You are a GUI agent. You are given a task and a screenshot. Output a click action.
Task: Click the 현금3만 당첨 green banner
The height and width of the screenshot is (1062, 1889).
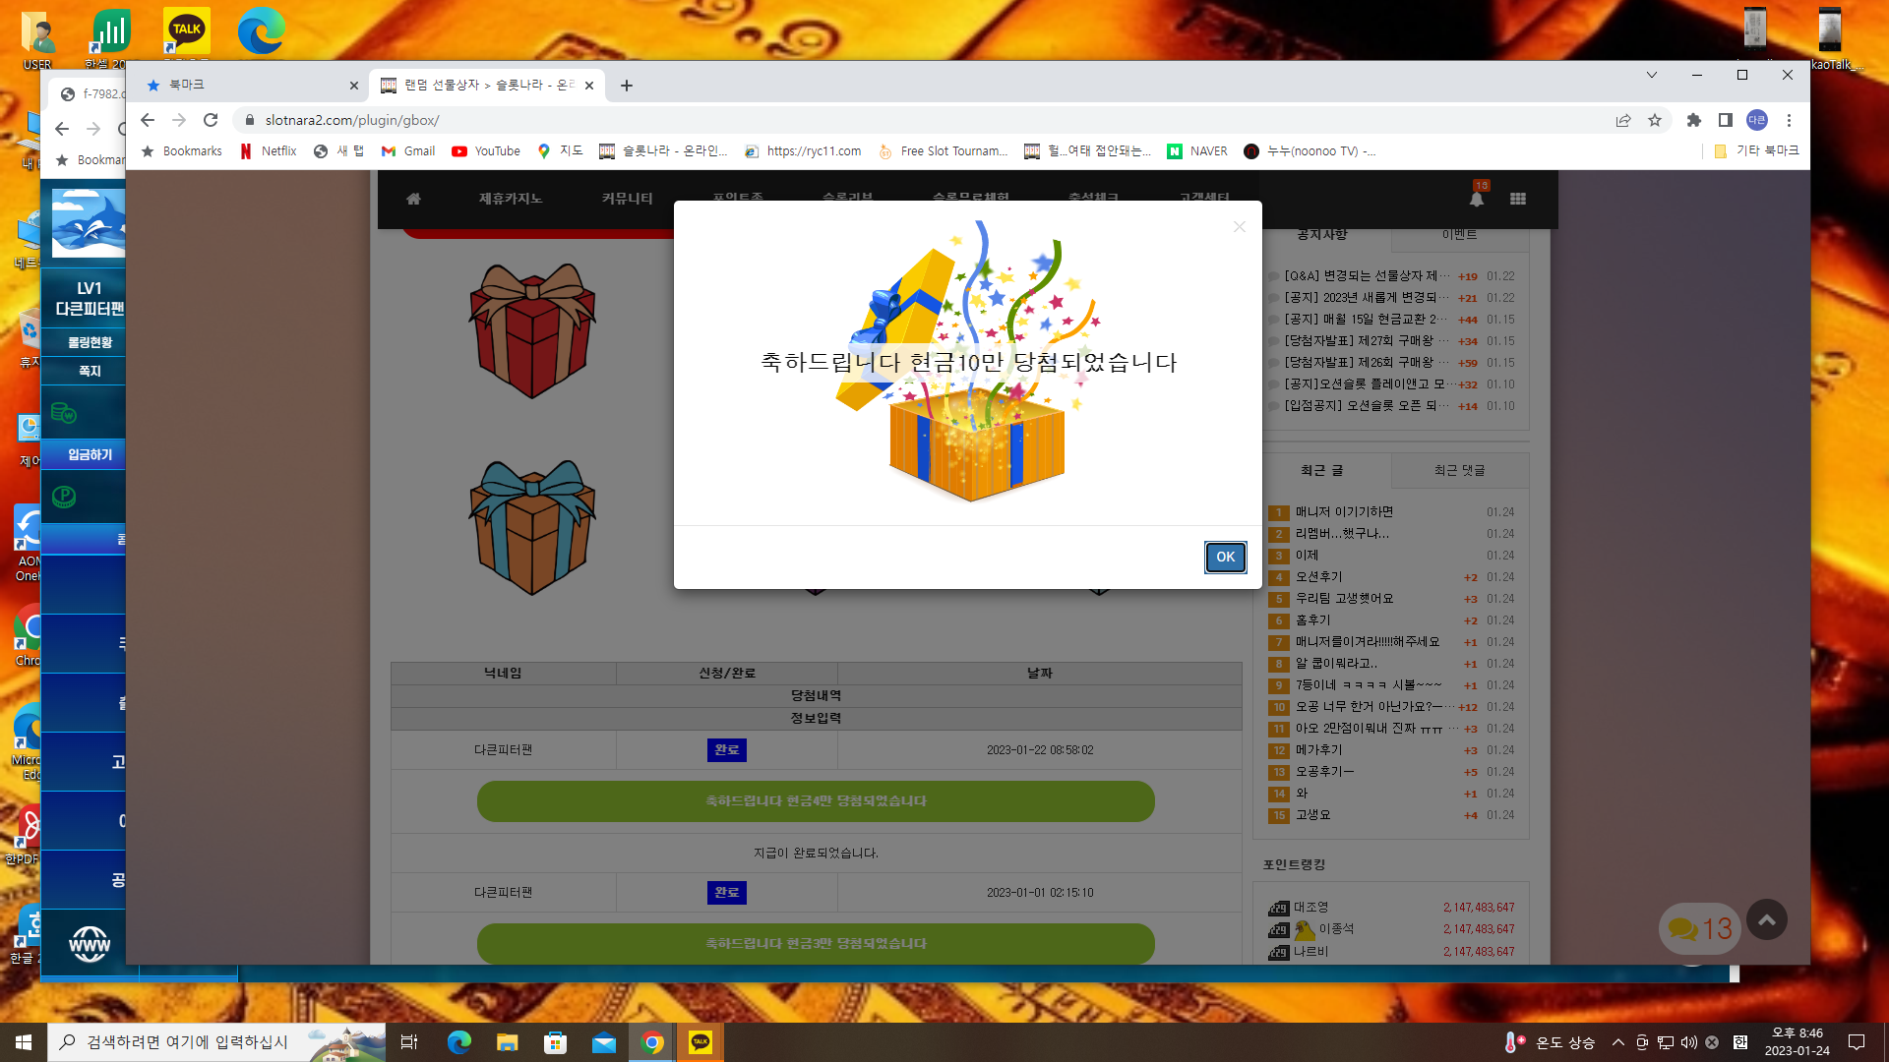[816, 944]
